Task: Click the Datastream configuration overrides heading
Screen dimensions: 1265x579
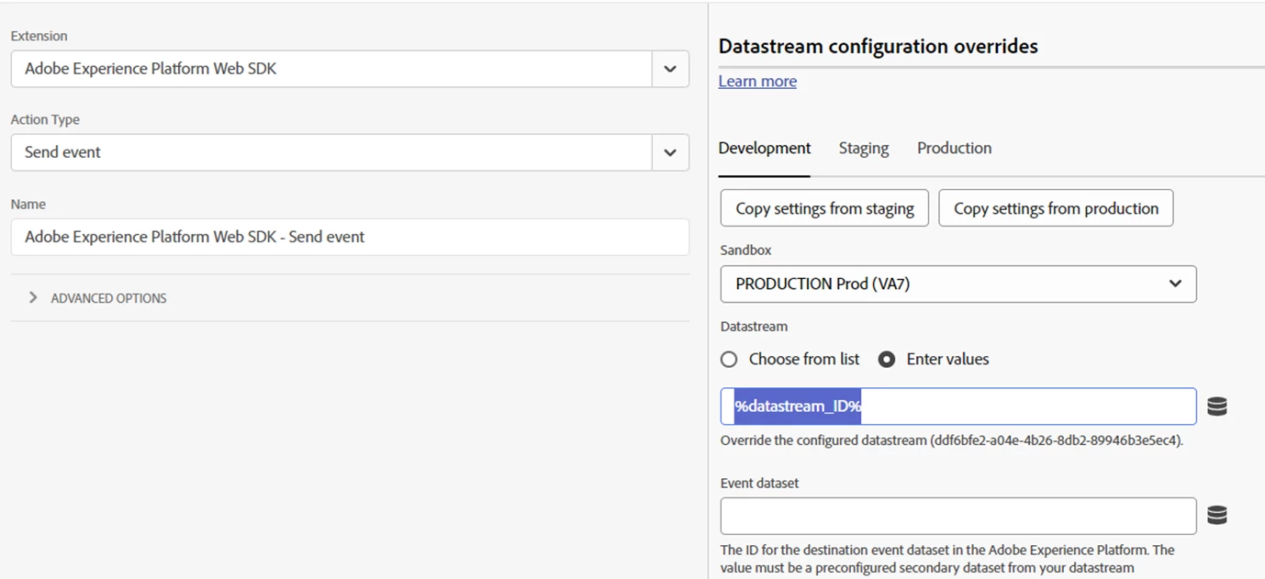Action: pyautogui.click(x=878, y=47)
